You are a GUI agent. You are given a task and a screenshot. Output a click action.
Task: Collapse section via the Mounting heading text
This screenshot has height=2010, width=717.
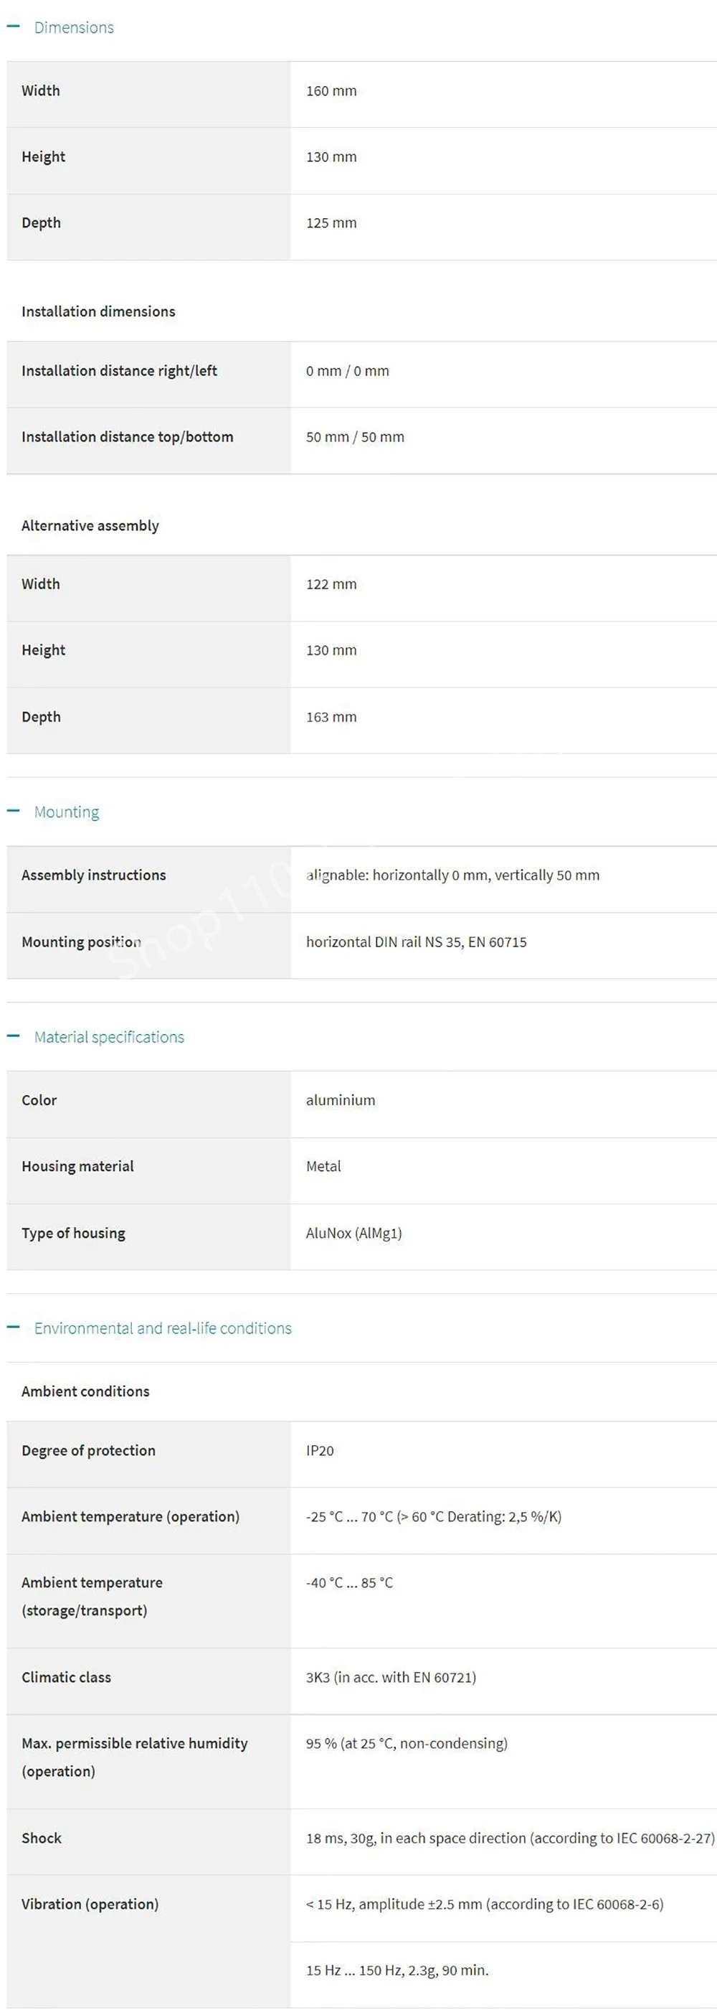point(66,812)
